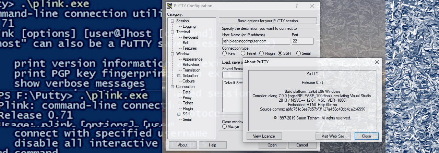The height and width of the screenshot is (153, 439).
Task: Click Visit Web Site in About dialog
Action: [333, 136]
